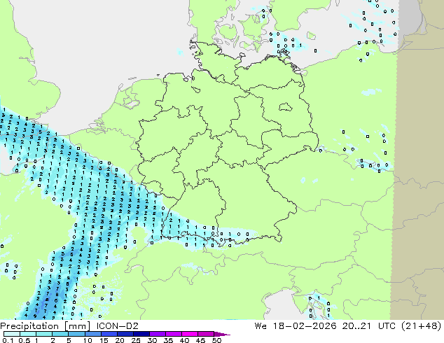Click the above-50 legend arrow tip
This screenshot has height=343, width=444.
point(222,334)
